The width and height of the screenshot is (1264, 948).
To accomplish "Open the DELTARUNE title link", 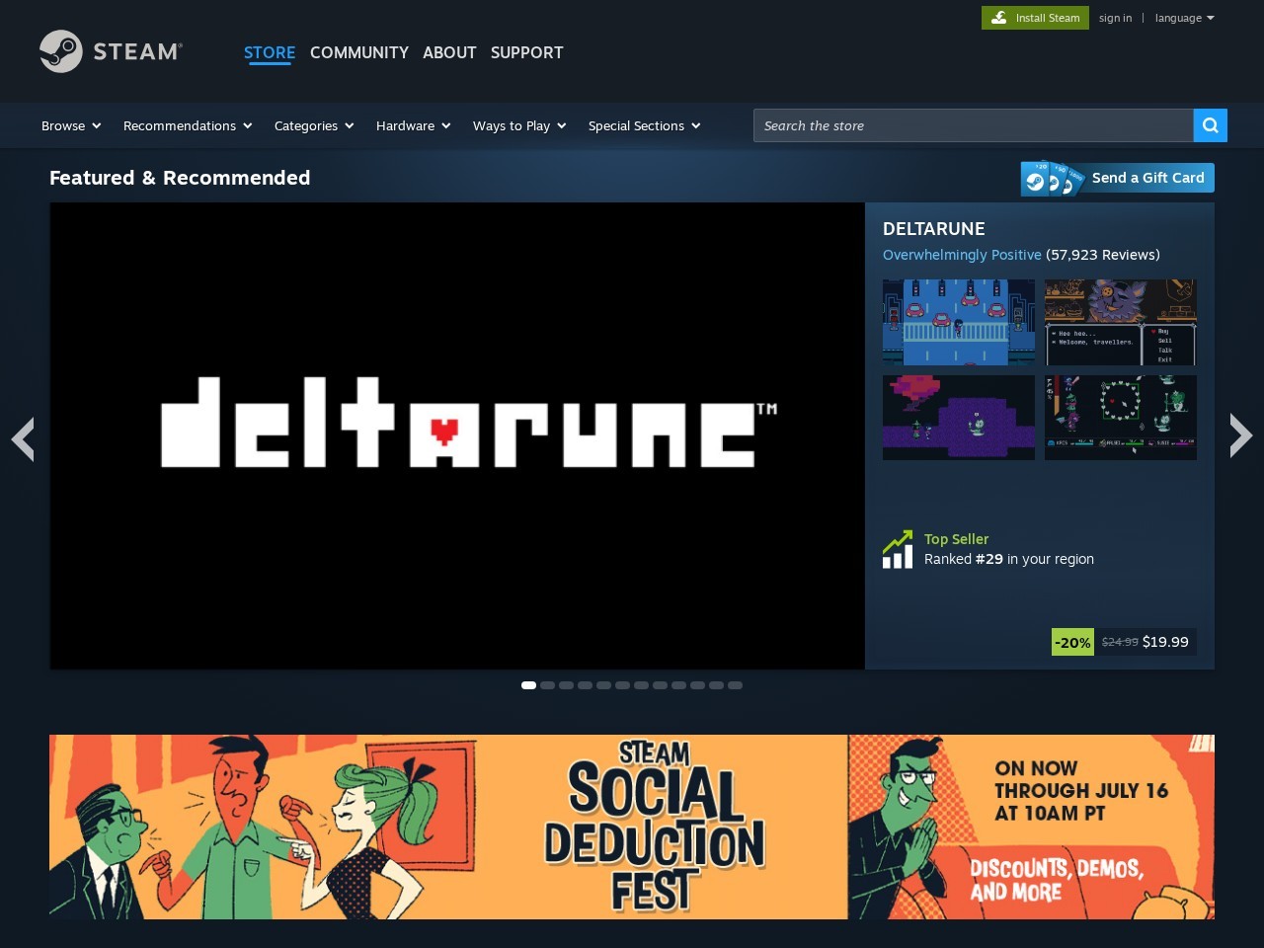I will [934, 229].
